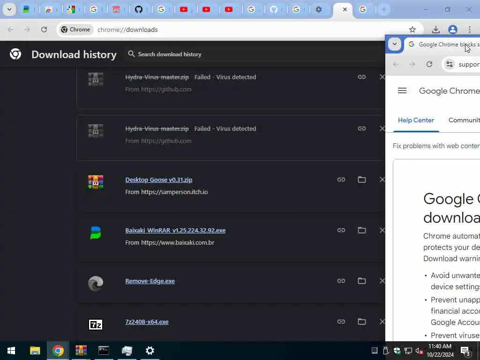Click the 7z file icon thumbnail

tap(96, 324)
